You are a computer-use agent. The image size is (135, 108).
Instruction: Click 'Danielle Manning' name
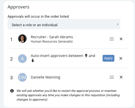click(x=46, y=77)
